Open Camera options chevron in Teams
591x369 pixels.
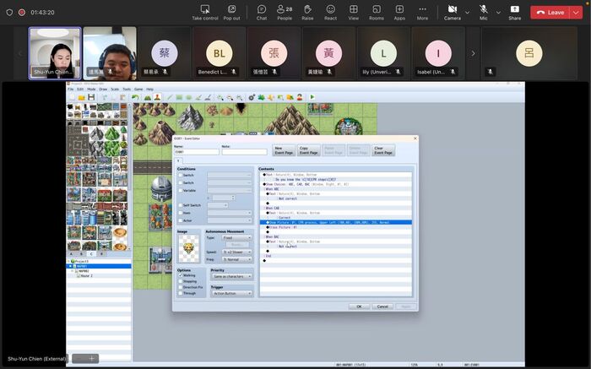tap(468, 13)
